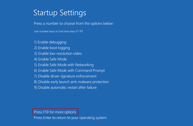Click the number 4) before Enable Safe Mode
Viewport: 193px width, 126px height.
coord(35,59)
